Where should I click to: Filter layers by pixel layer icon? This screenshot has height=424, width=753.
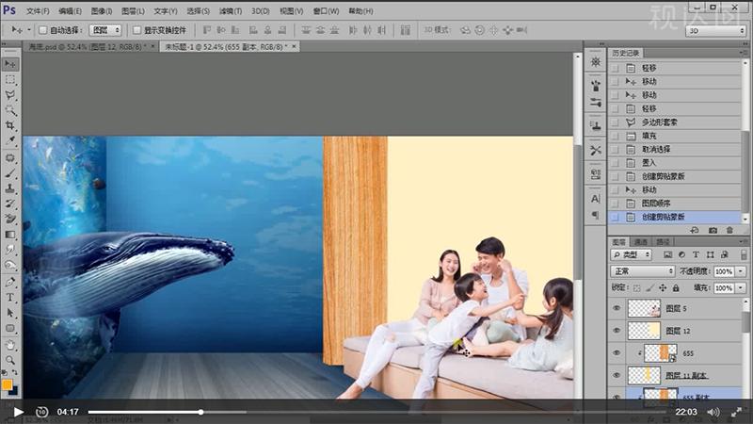tap(667, 254)
